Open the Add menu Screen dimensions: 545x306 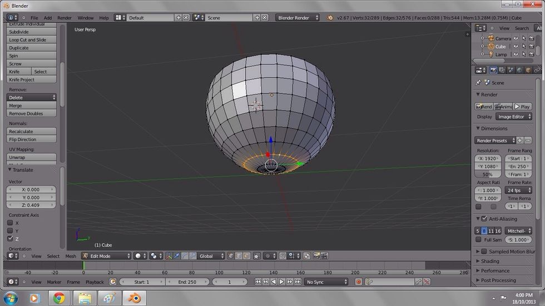[x=48, y=18]
